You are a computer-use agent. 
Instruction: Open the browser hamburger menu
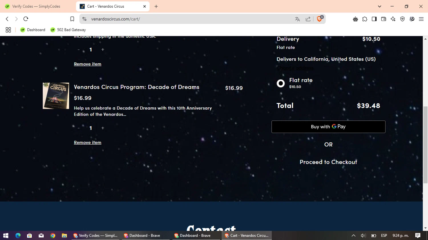[x=421, y=19]
